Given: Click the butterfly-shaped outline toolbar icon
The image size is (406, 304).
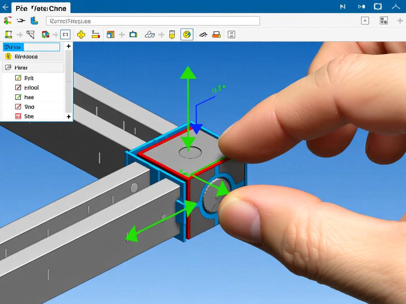Looking at the screenshot, I should point(150,34).
